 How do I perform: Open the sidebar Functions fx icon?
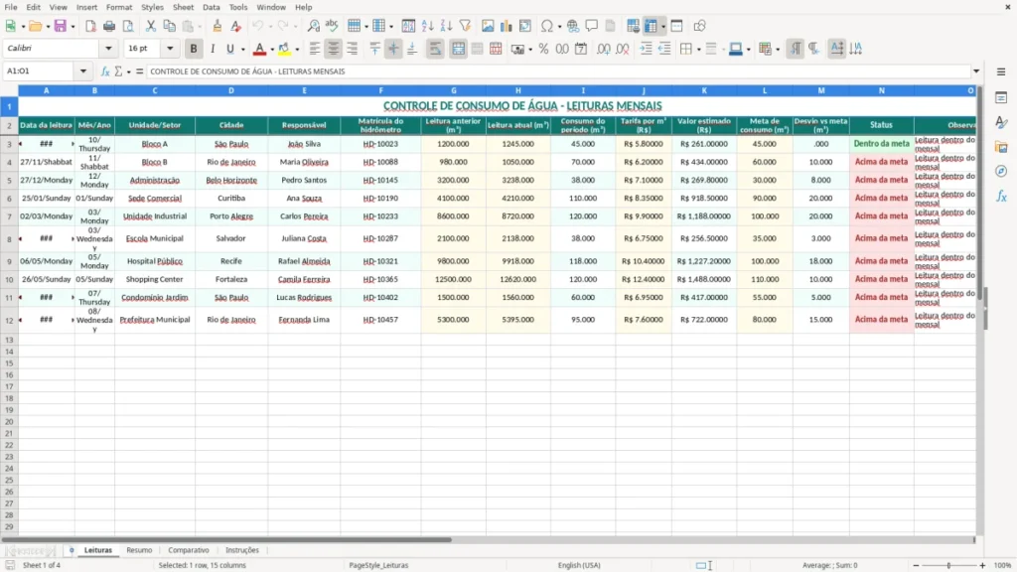tap(1001, 196)
